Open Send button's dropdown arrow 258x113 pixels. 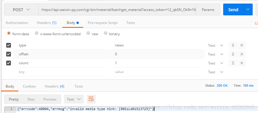(x=248, y=9)
